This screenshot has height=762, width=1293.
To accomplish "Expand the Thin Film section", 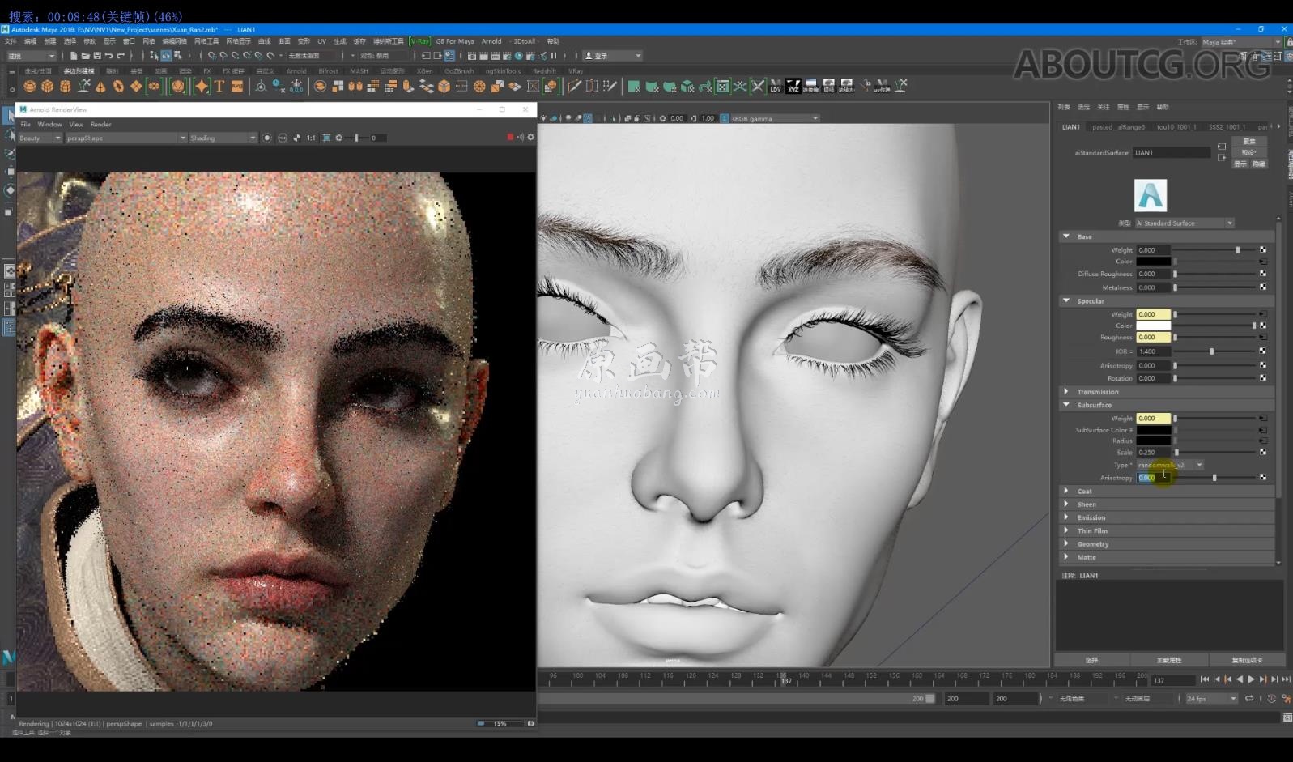I will 1065,531.
